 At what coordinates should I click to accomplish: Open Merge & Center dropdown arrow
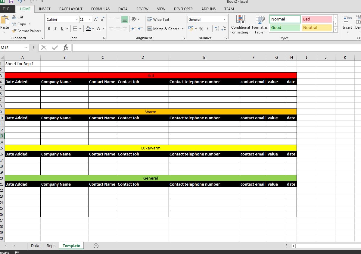coord(182,29)
